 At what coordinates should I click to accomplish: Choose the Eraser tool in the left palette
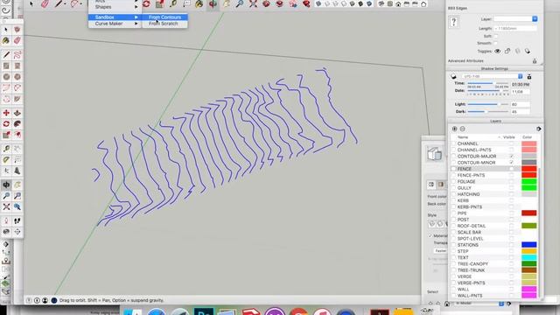[17, 41]
